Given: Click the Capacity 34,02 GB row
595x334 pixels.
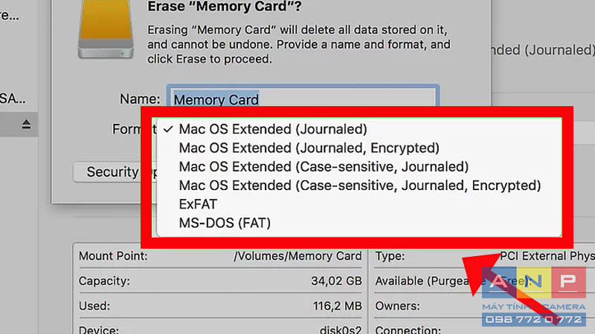Looking at the screenshot, I should [220, 281].
